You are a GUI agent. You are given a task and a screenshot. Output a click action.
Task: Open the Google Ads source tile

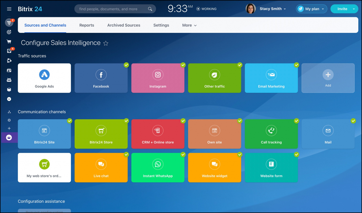pos(44,78)
